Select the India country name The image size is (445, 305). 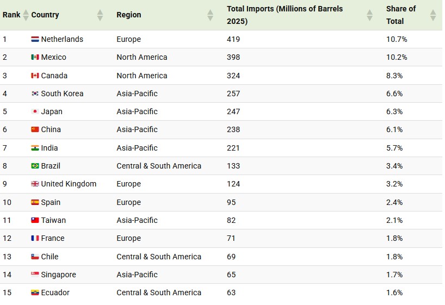(50, 148)
